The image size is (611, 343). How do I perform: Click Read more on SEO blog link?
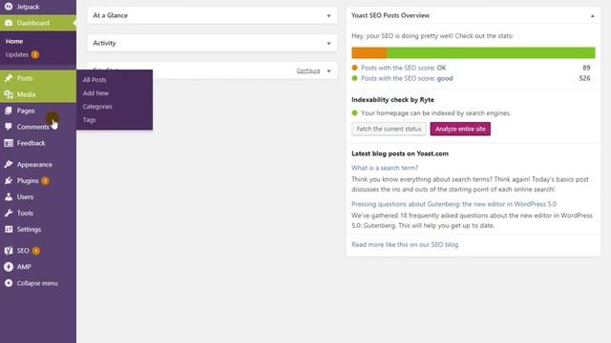point(405,245)
